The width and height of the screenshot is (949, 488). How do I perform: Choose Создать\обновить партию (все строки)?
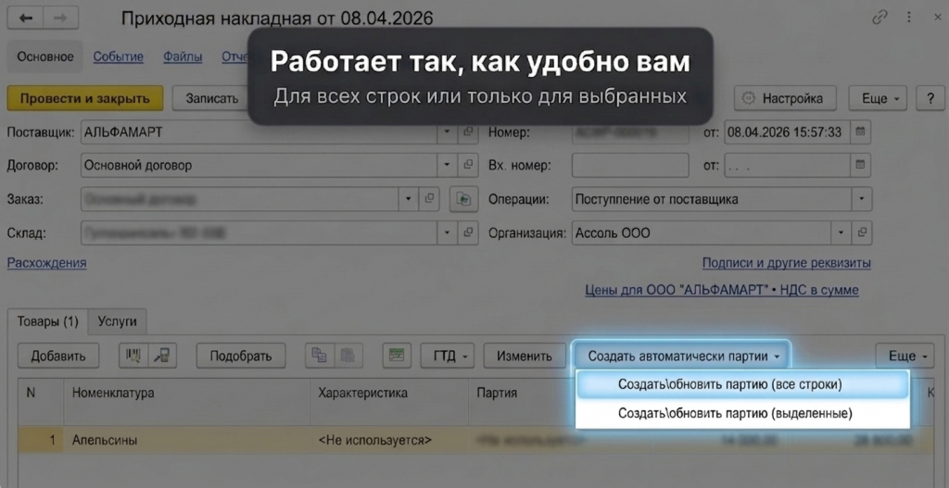[742, 384]
